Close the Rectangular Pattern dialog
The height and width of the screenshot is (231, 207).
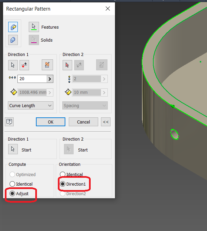coord(108,9)
